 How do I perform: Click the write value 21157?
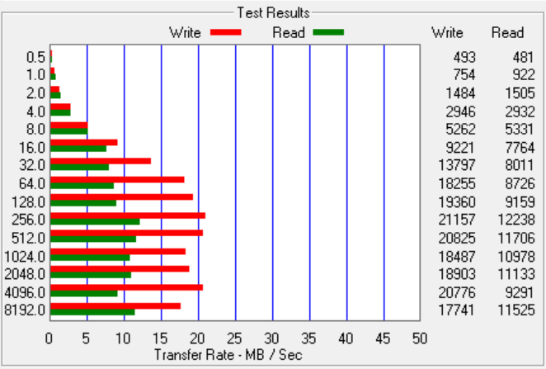pyautogui.click(x=446, y=219)
